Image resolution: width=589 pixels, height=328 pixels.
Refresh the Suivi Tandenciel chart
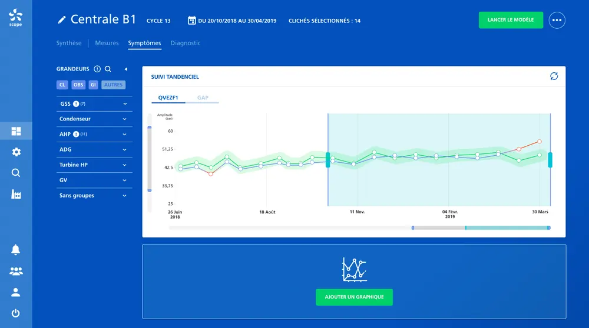[554, 76]
